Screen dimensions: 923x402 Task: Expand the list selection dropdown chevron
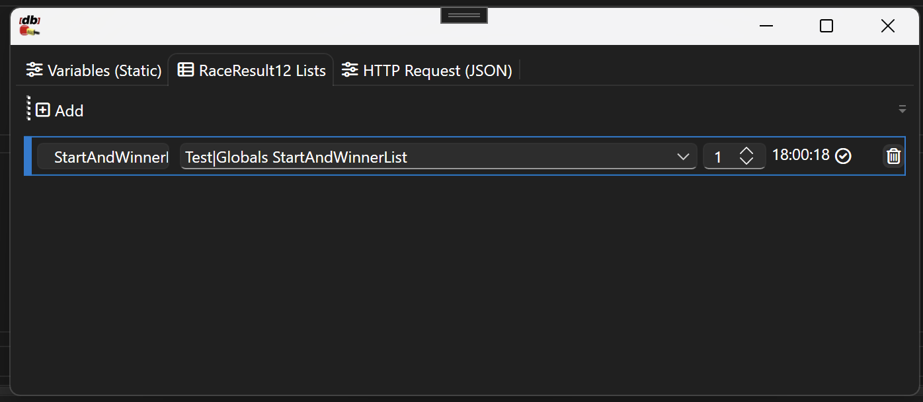(x=683, y=157)
